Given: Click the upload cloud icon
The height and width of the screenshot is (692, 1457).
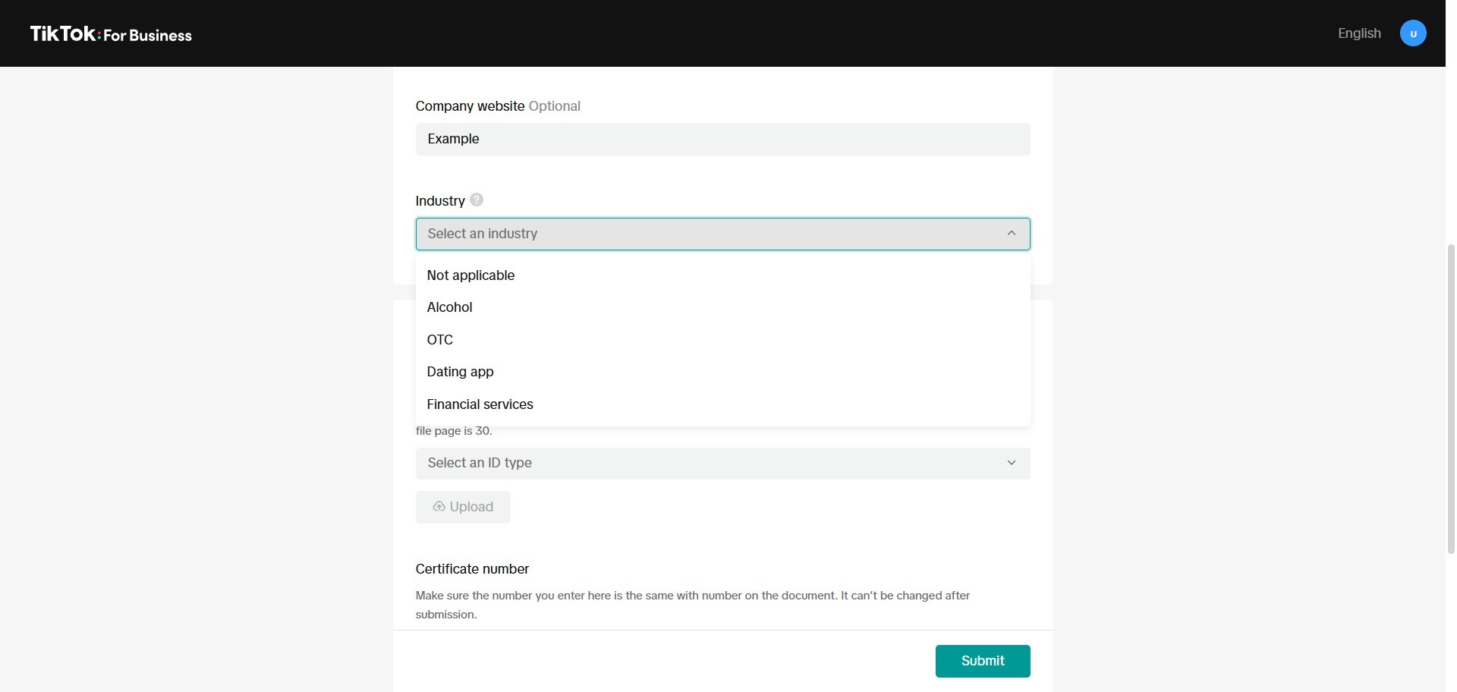Looking at the screenshot, I should [439, 506].
